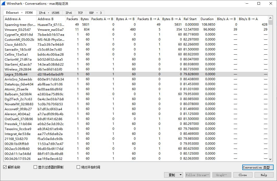Viewport: 277px width, 181px height.
Task: Sort by Bits/s A → B header
Action: [x=227, y=19]
